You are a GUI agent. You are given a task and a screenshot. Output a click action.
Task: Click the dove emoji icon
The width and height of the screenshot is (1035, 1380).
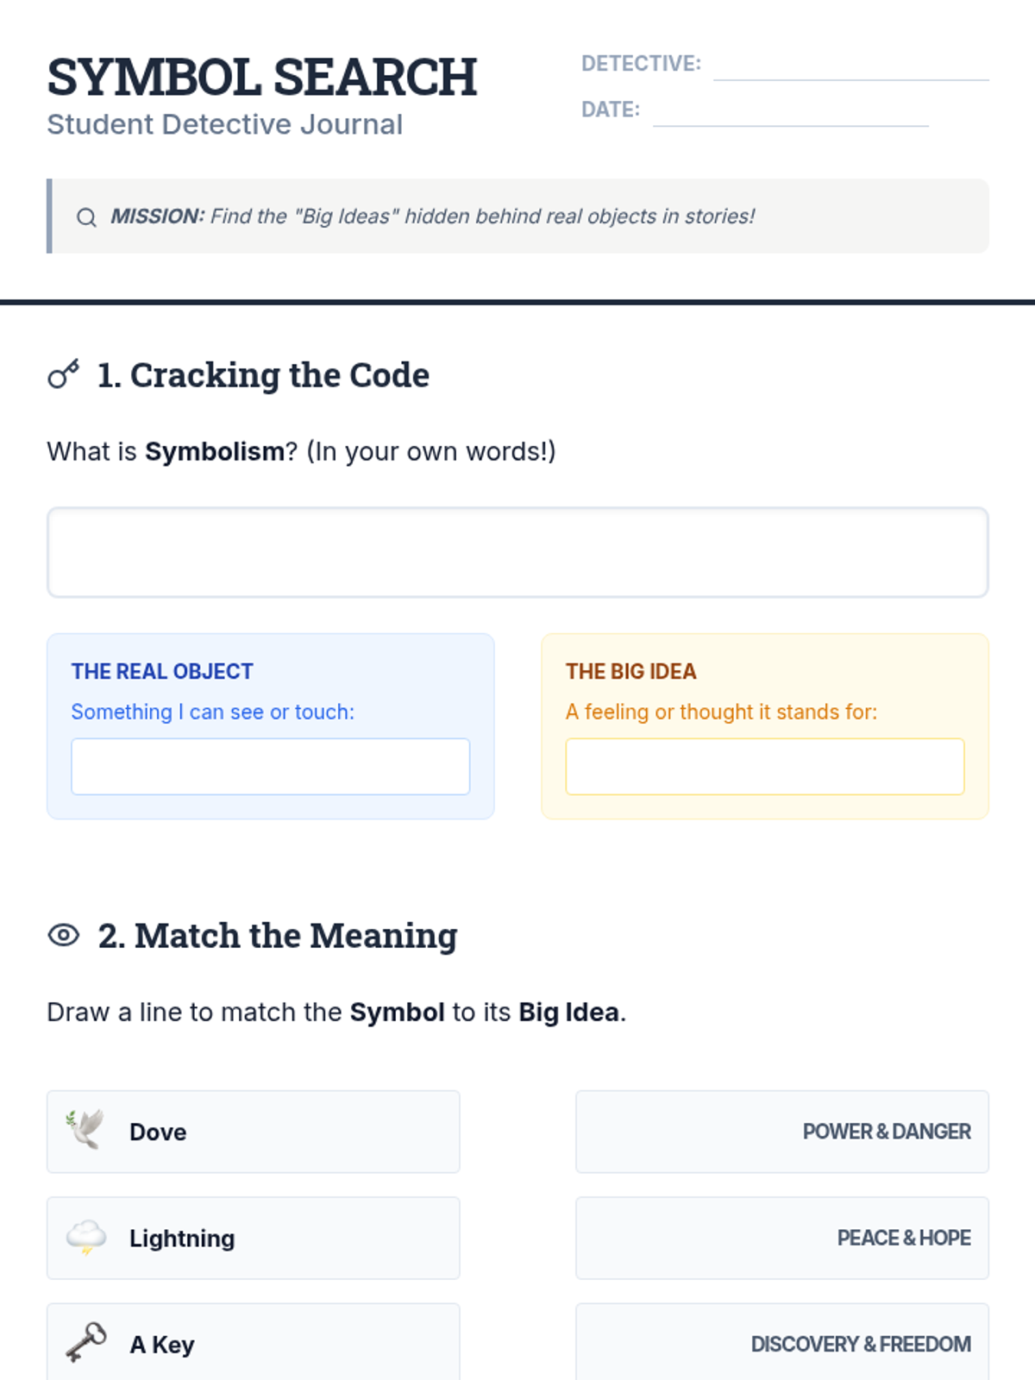[x=86, y=1131]
